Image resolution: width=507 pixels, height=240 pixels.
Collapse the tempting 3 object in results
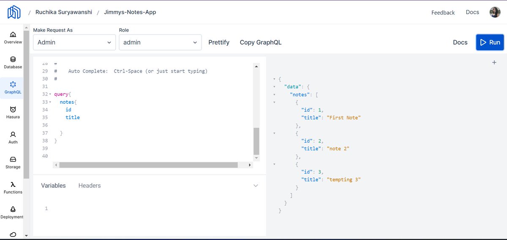point(275,164)
